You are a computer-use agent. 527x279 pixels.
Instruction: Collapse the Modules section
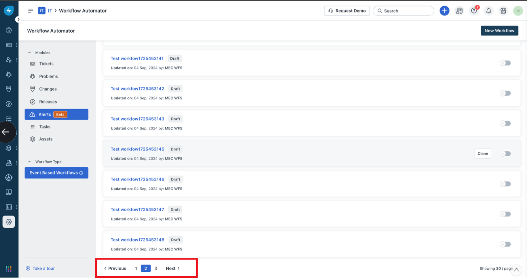coord(29,53)
